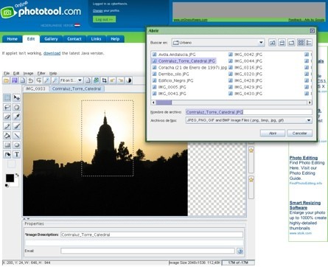Click the Open file folder icon in editor toolbar

(6, 80)
